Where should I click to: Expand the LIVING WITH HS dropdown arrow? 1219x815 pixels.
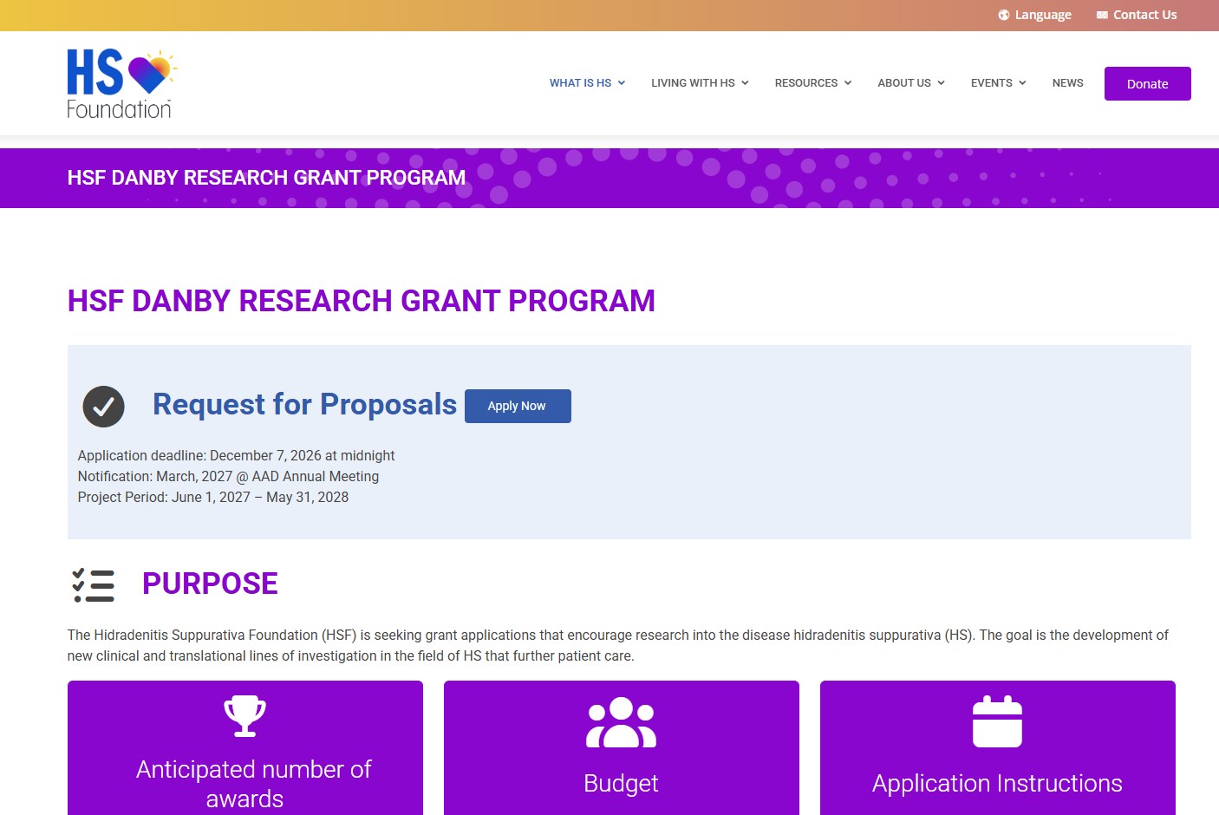tap(745, 83)
